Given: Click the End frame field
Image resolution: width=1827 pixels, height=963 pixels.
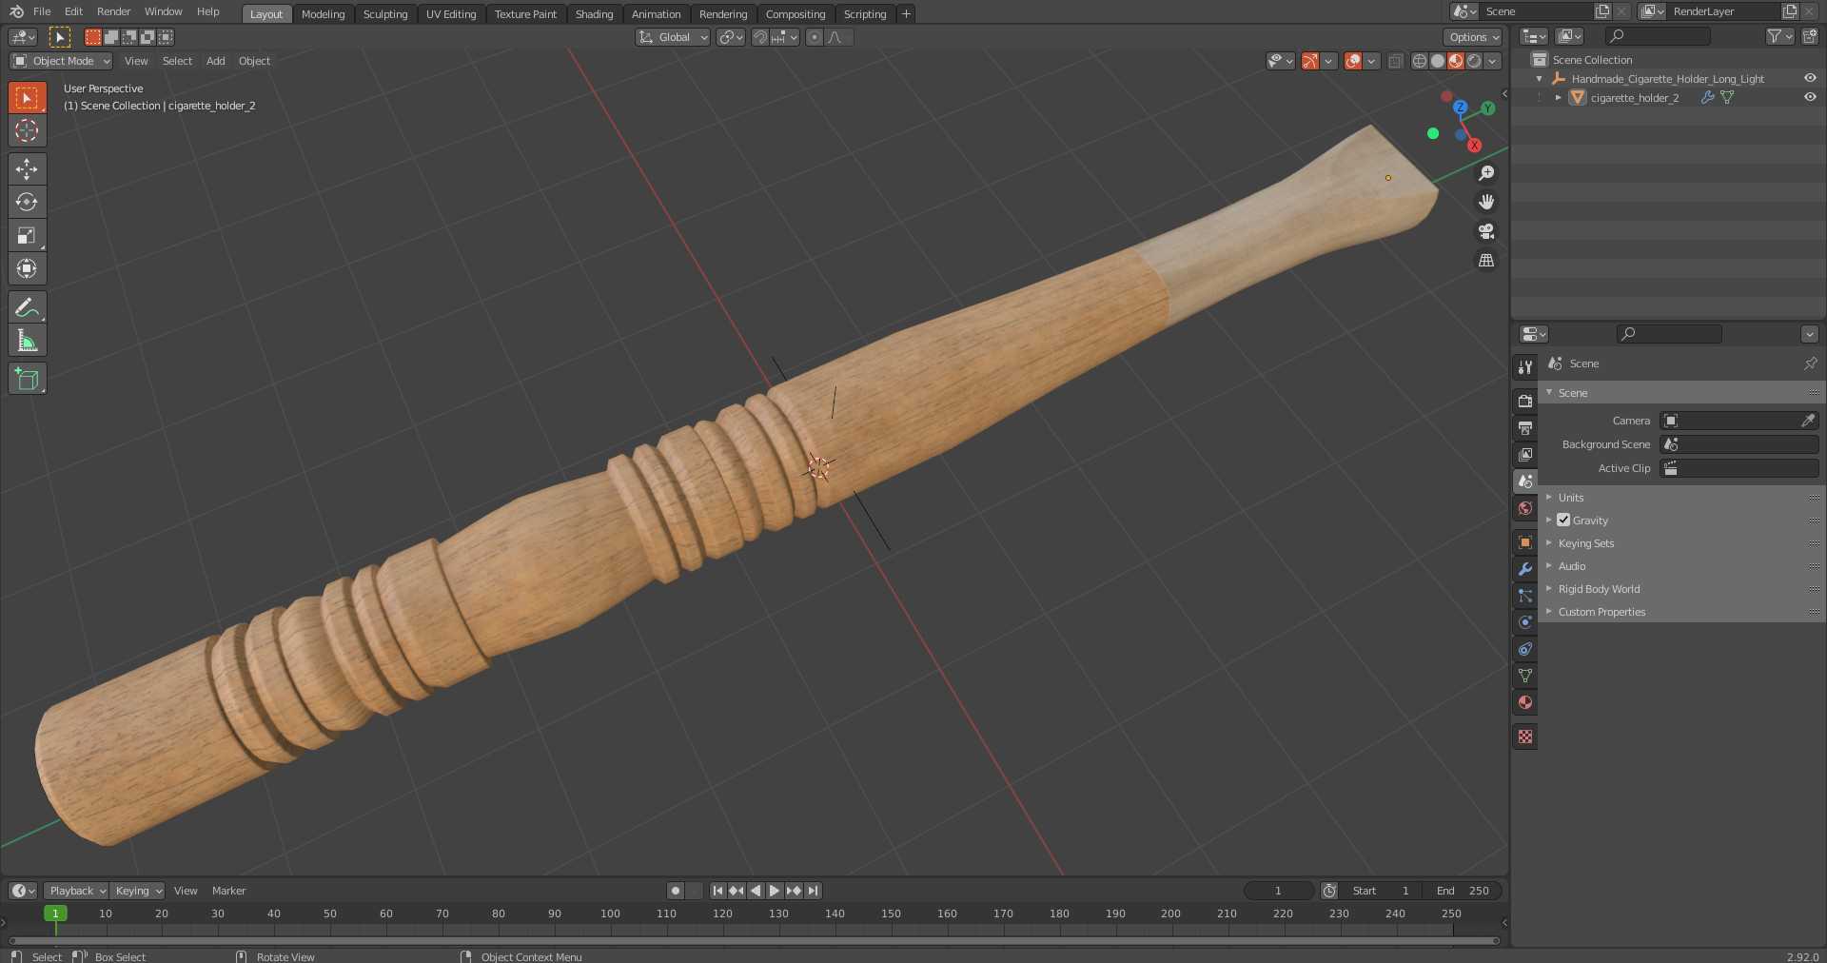Looking at the screenshot, I should pyautogui.click(x=1464, y=891).
